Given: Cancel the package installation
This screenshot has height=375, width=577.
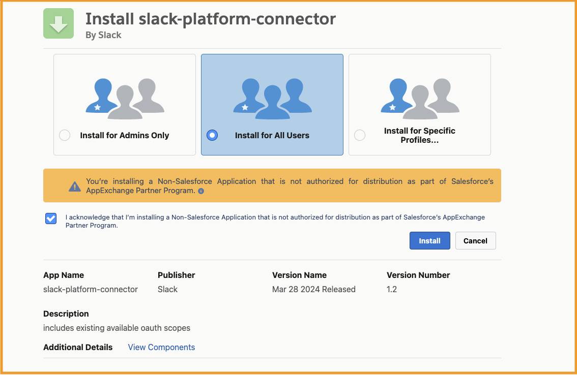Looking at the screenshot, I should [x=475, y=241].
